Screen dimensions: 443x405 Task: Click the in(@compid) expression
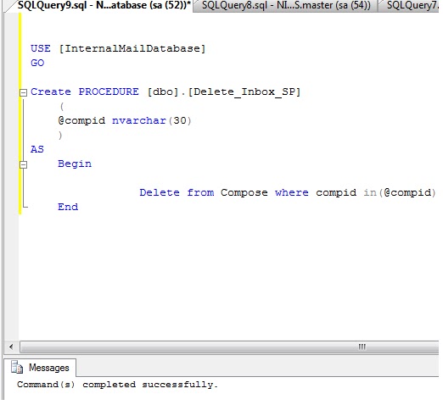tap(400, 193)
